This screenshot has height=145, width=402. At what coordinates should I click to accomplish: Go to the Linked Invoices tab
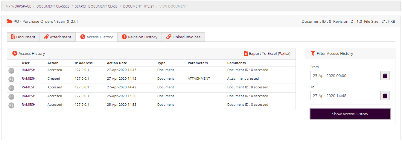tap(183, 37)
